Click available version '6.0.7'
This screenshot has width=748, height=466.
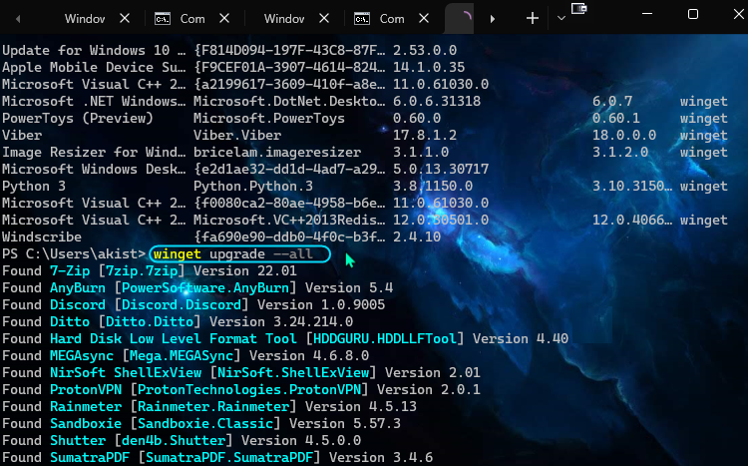(x=612, y=101)
